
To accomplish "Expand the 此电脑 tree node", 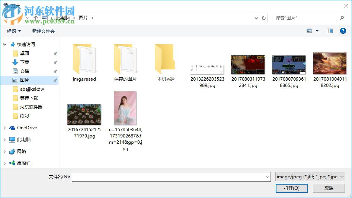I will pyautogui.click(x=5, y=140).
